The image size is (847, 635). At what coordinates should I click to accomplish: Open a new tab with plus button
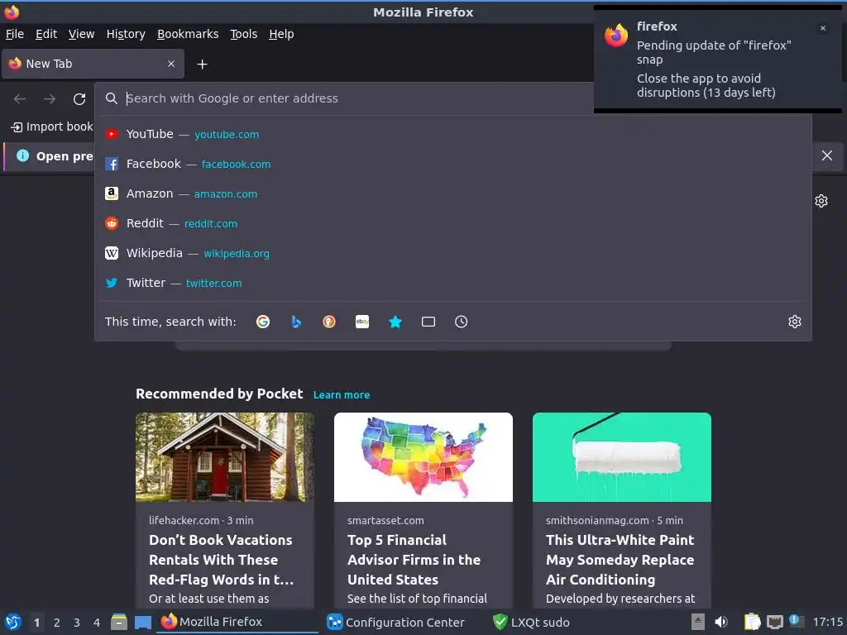pyautogui.click(x=202, y=64)
